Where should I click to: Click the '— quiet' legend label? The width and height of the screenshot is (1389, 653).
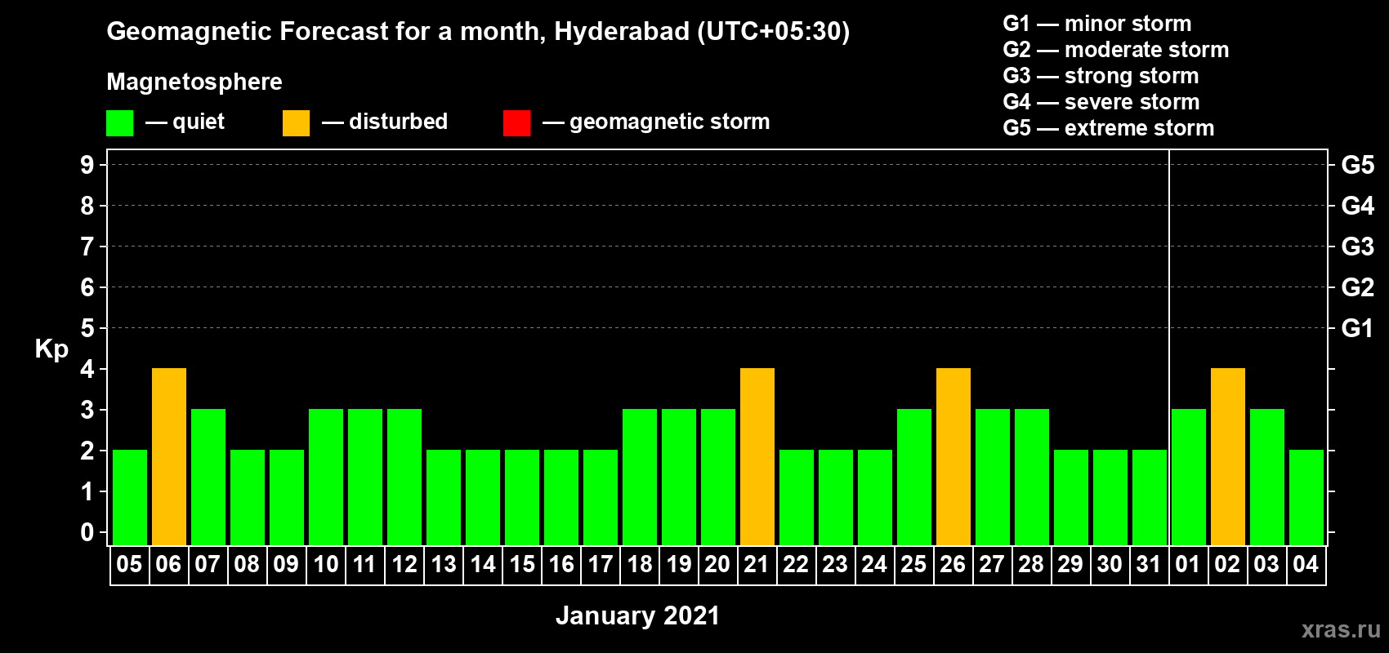pos(185,122)
